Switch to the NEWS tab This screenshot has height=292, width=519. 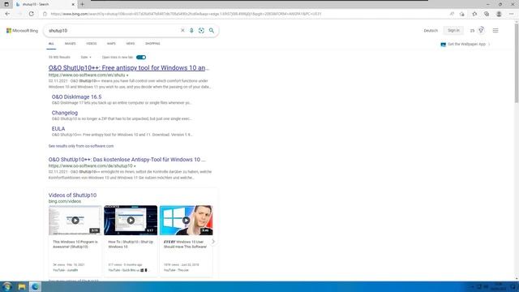click(x=131, y=44)
